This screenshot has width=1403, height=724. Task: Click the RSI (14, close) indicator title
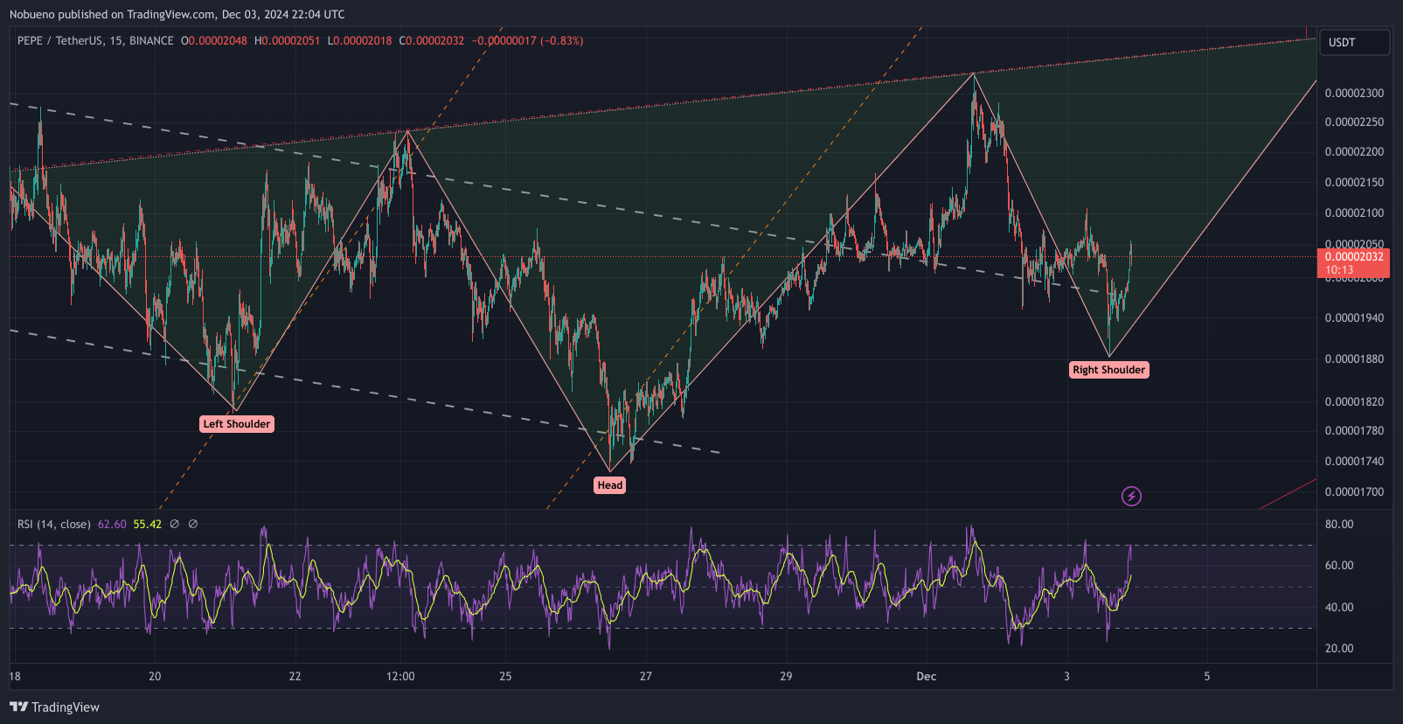pos(54,524)
